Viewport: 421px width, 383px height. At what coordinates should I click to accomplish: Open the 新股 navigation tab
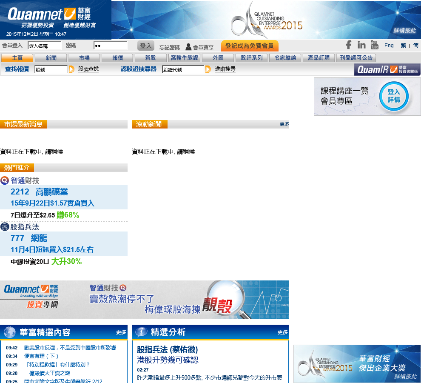(151, 58)
